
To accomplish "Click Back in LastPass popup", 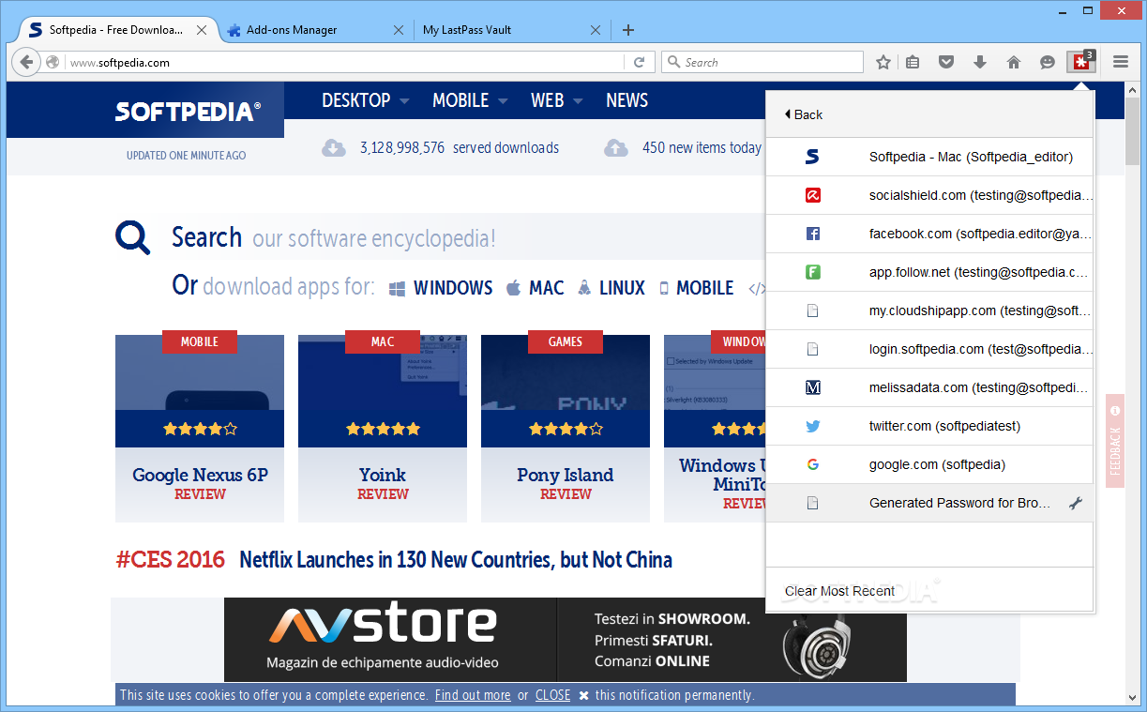I will [x=803, y=114].
